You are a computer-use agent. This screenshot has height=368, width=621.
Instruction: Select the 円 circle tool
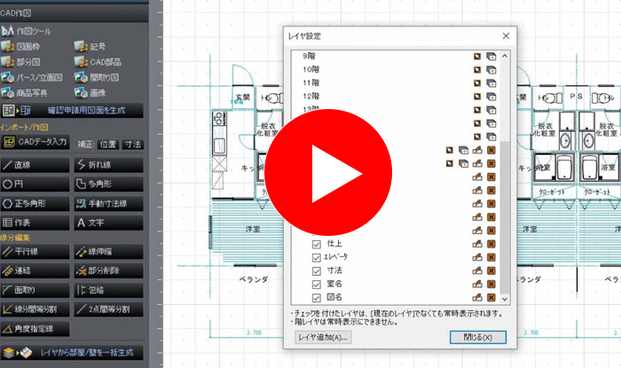pyautogui.click(x=35, y=184)
